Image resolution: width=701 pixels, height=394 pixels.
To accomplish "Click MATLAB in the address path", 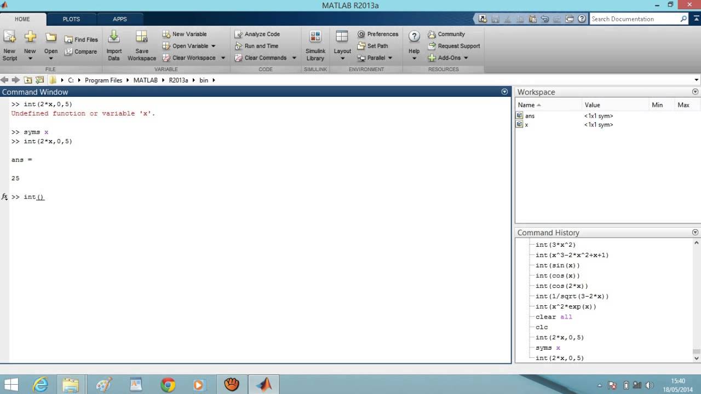I will tap(146, 80).
